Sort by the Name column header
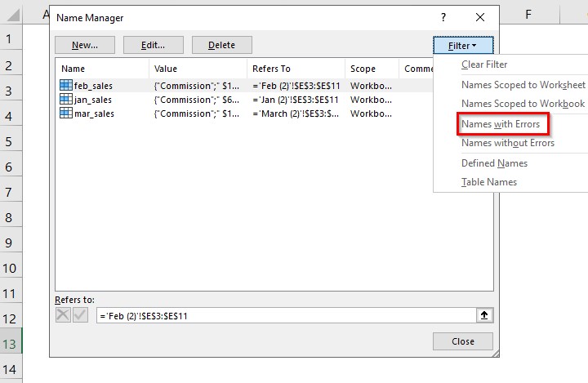This screenshot has width=588, height=383. tap(102, 69)
